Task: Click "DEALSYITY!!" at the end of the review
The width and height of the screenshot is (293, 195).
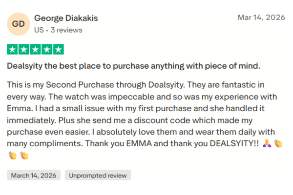Action: [230, 144]
